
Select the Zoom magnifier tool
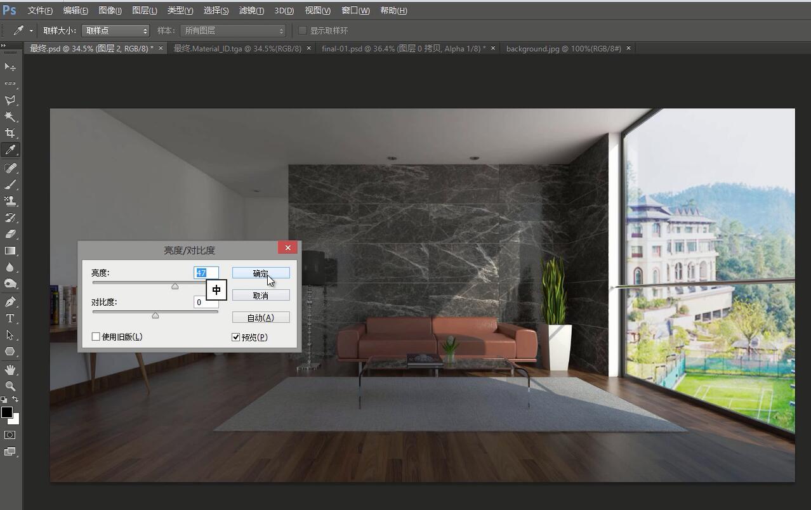tap(10, 386)
